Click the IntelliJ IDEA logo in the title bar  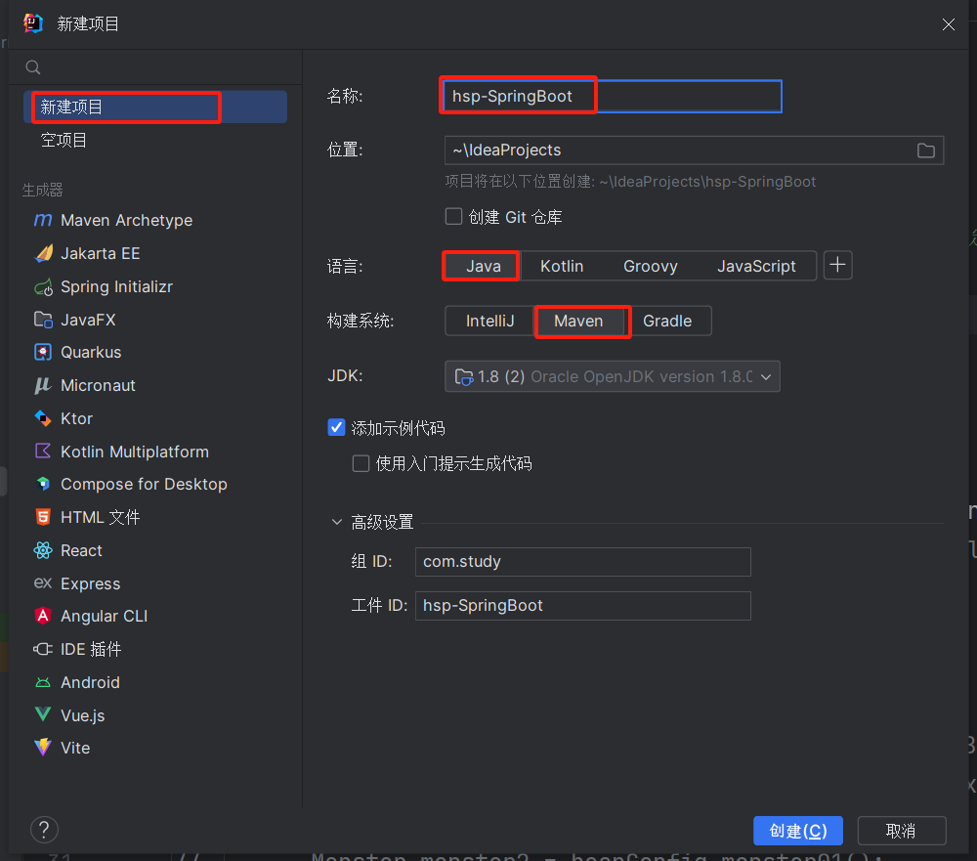pos(33,23)
